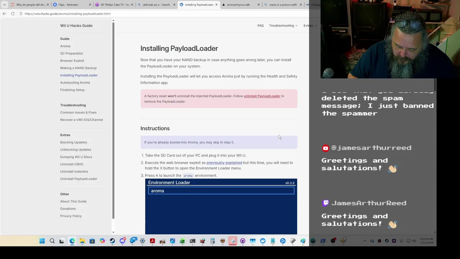Open the Windows Start menu
460x259 pixels.
coord(42,241)
